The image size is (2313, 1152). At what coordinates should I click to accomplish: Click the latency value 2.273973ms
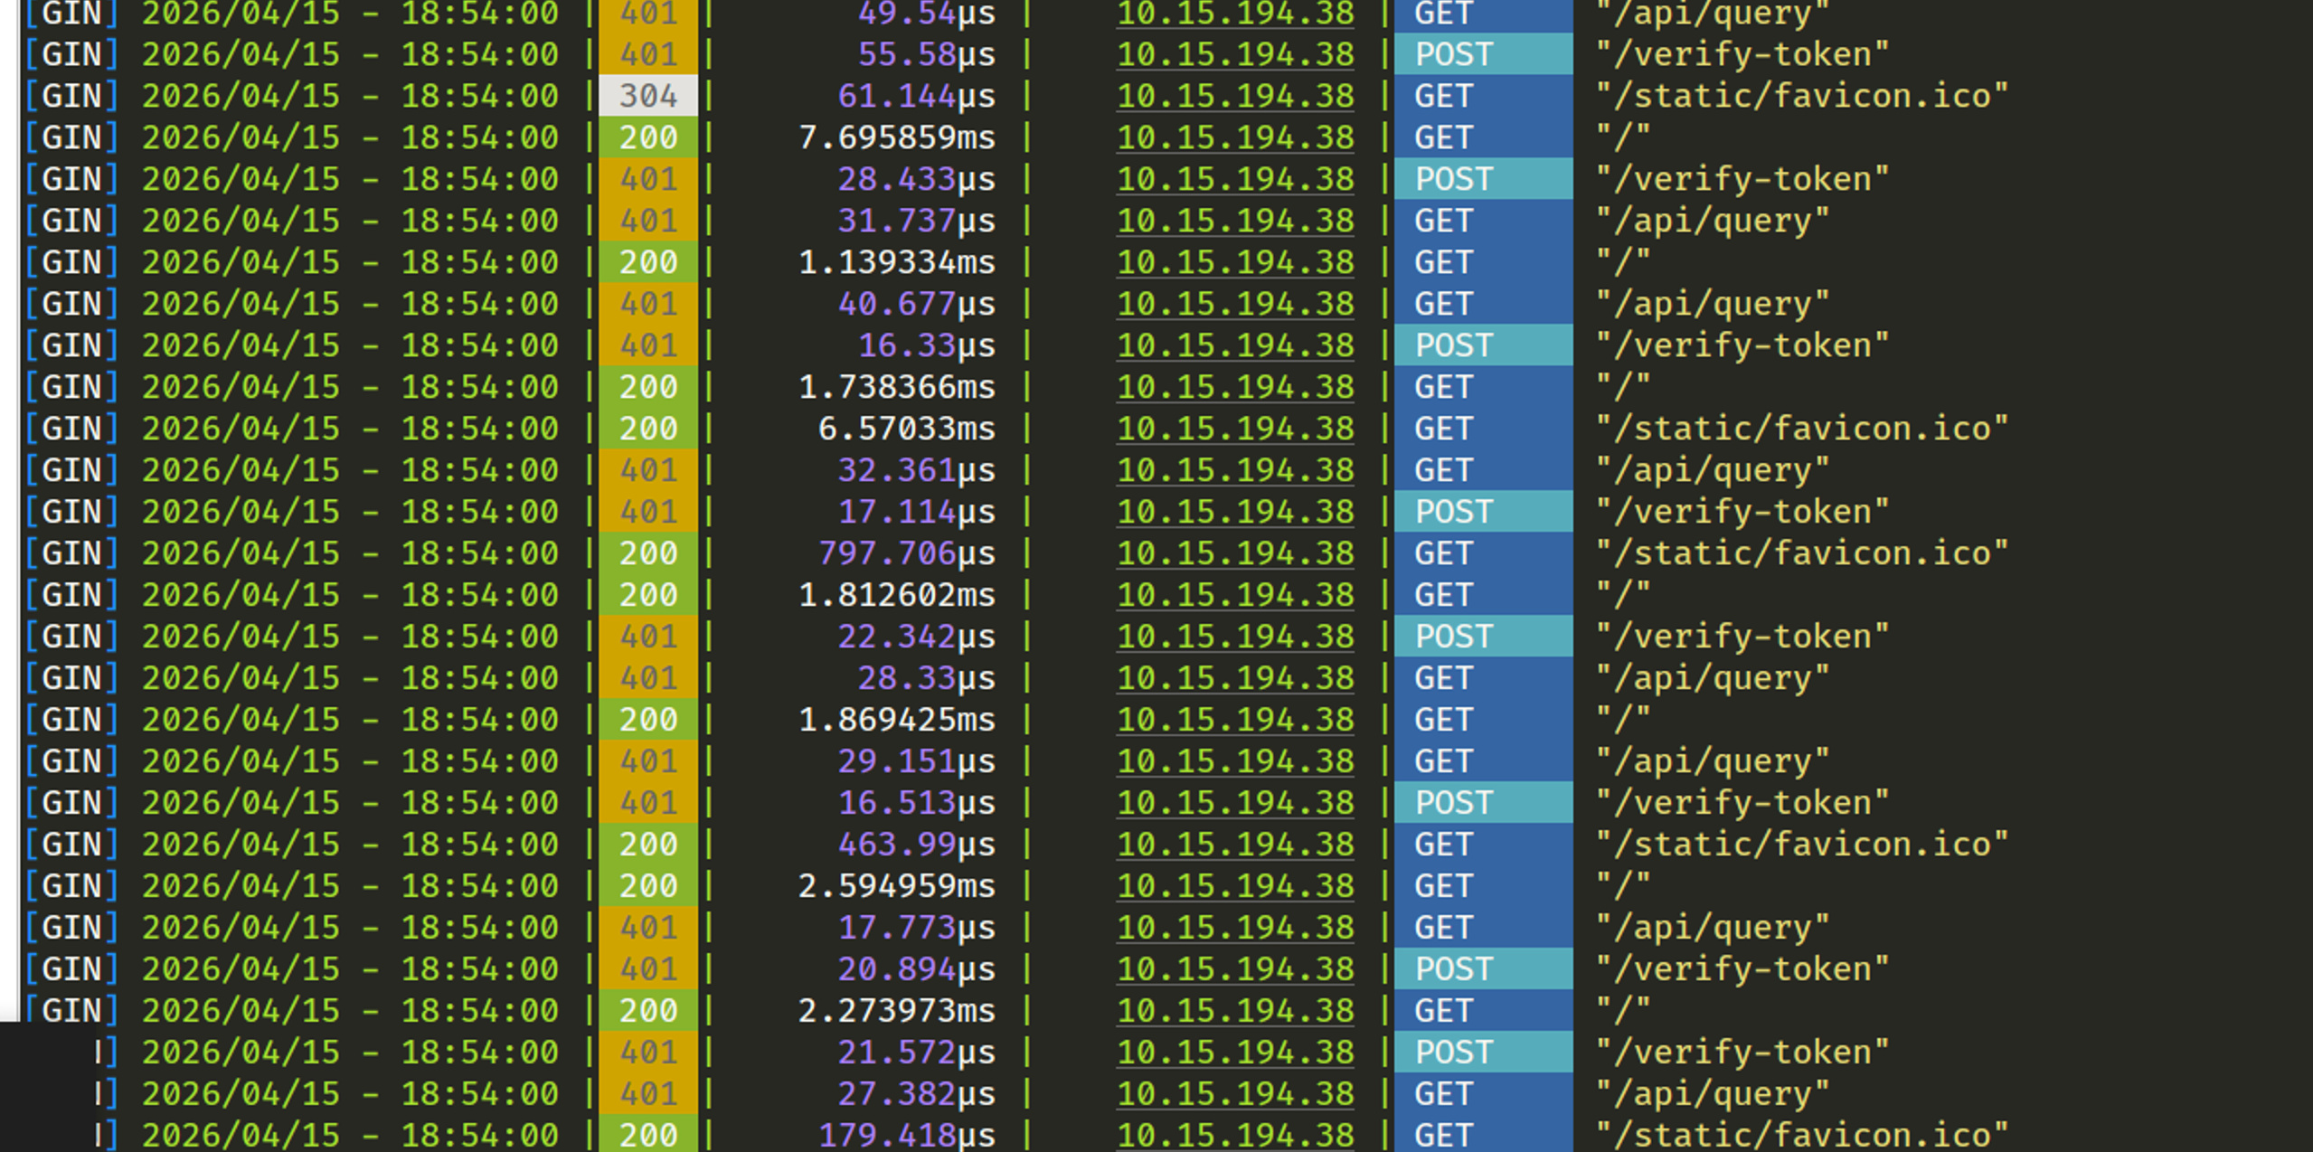pos(896,1011)
